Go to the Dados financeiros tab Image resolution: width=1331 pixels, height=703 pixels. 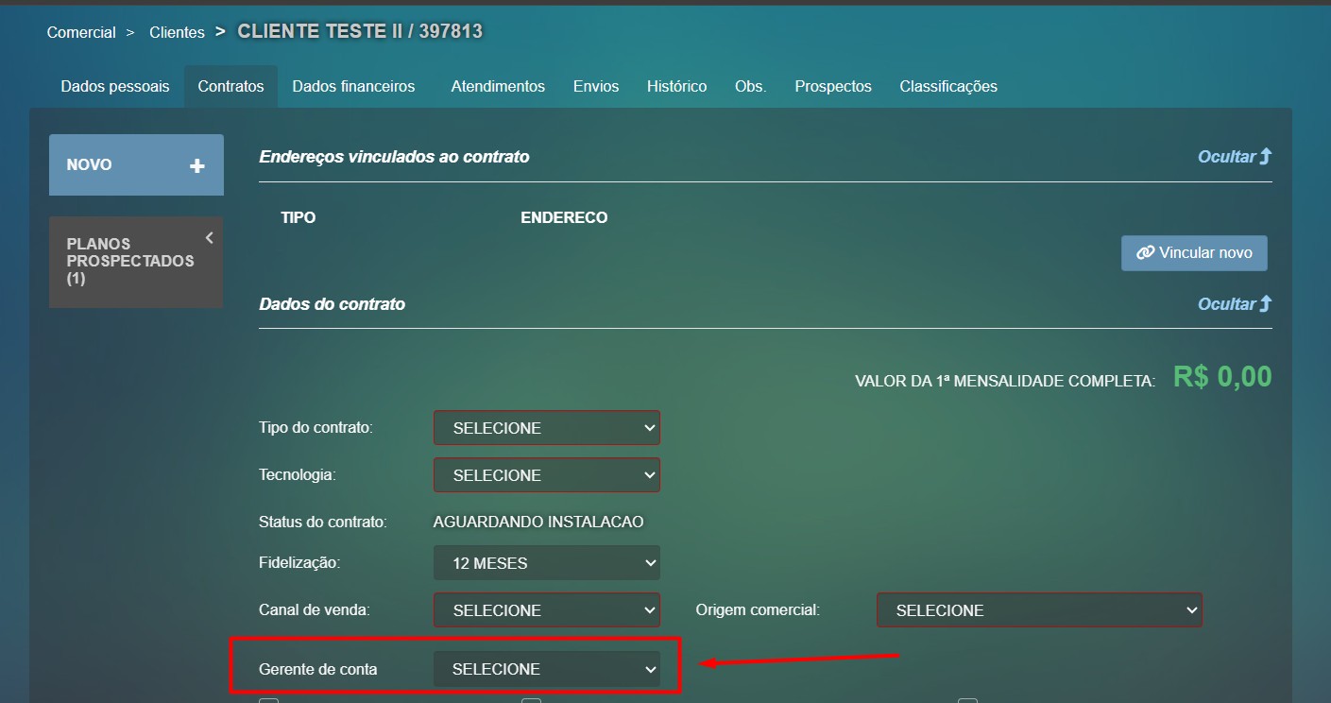click(x=353, y=86)
